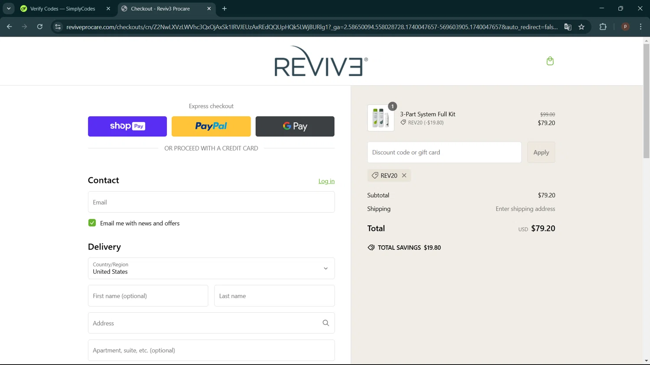Screen dimensions: 650x365
Task: Click the total price USD $79.20
Action: [536, 228]
